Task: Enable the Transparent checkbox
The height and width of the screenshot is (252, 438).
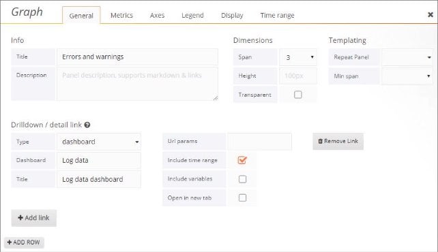Action: point(297,95)
